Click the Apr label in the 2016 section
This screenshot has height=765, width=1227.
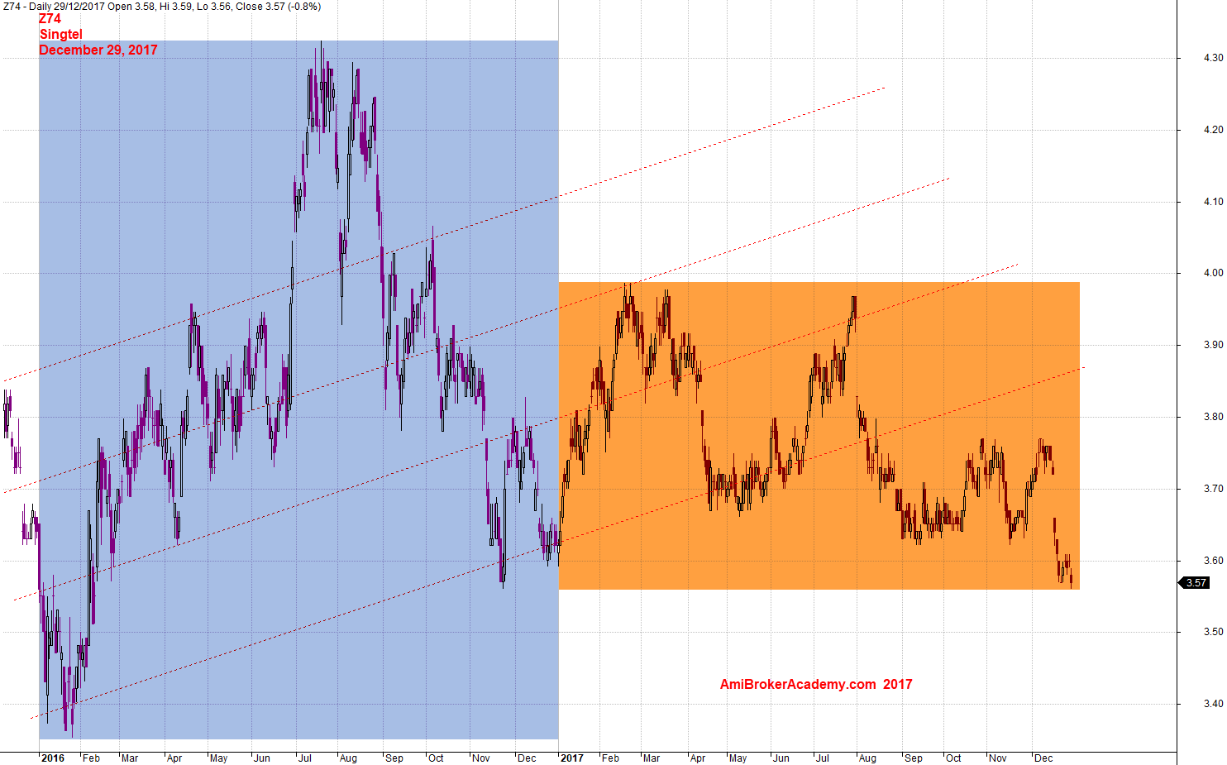click(x=174, y=758)
